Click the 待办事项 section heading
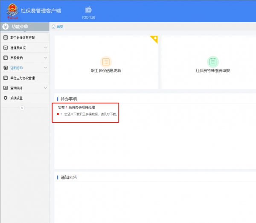The width and height of the screenshot is (256, 223). (69, 99)
